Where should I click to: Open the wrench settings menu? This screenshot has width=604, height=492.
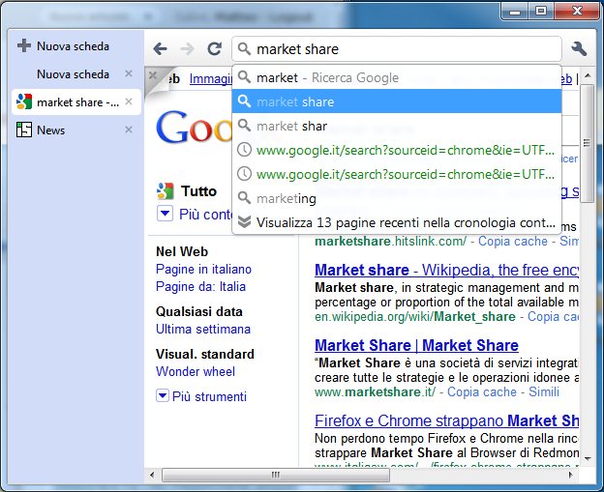pos(579,49)
